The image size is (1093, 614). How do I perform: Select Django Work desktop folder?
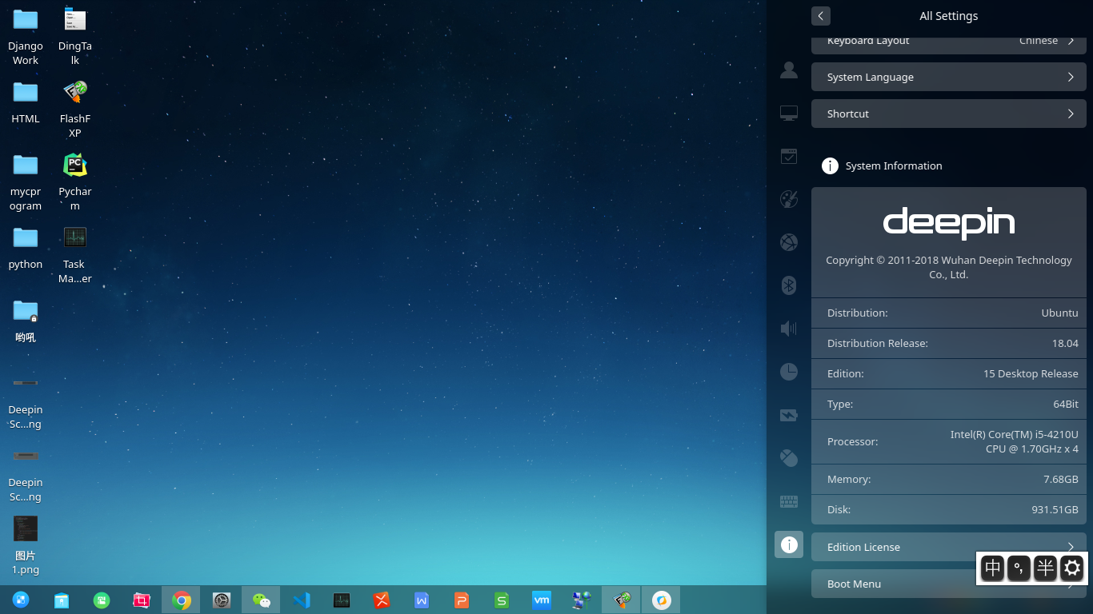click(x=26, y=36)
